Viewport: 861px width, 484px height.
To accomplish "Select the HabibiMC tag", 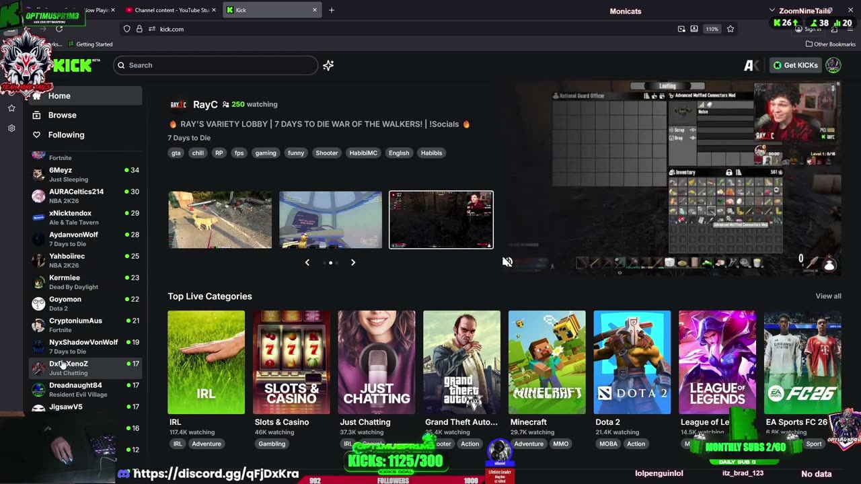I will (x=363, y=153).
